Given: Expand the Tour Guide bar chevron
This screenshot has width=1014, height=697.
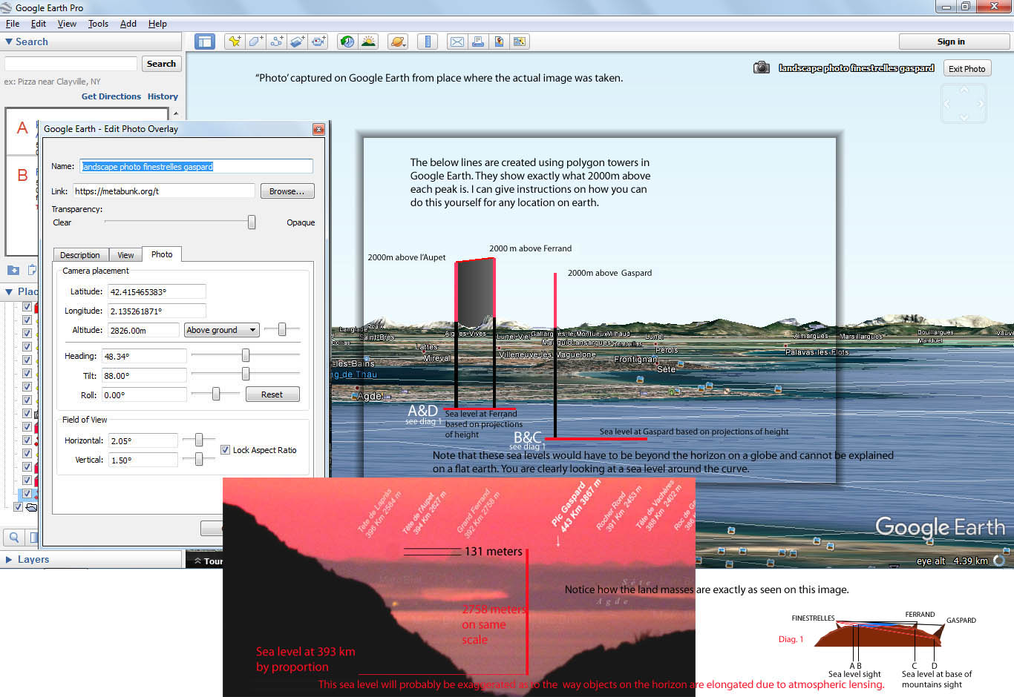Looking at the screenshot, I should click(197, 561).
